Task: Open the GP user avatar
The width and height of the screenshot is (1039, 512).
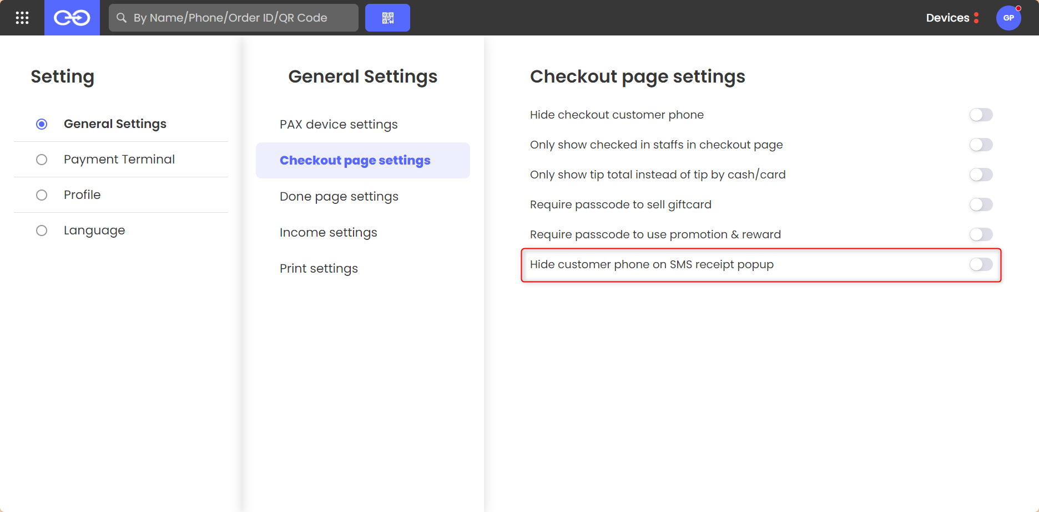Action: pos(1008,18)
